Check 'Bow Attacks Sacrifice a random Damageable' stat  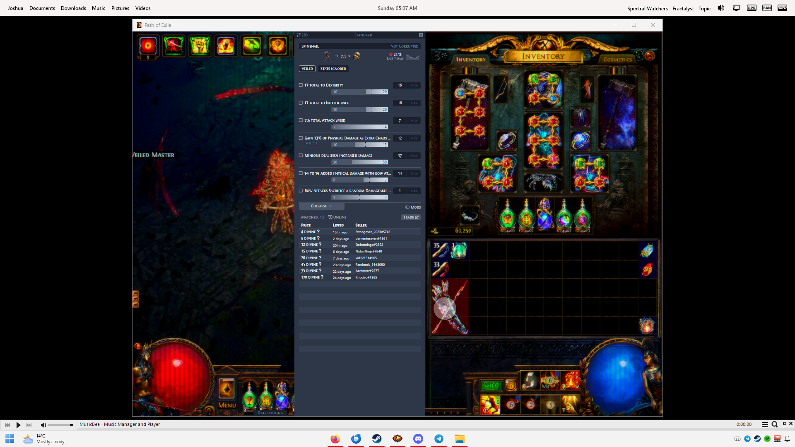pyautogui.click(x=301, y=191)
